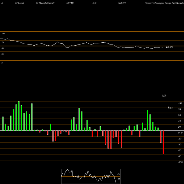Click the "-78" label in mini chart
This screenshot has height=184, width=184.
pos(119,174)
